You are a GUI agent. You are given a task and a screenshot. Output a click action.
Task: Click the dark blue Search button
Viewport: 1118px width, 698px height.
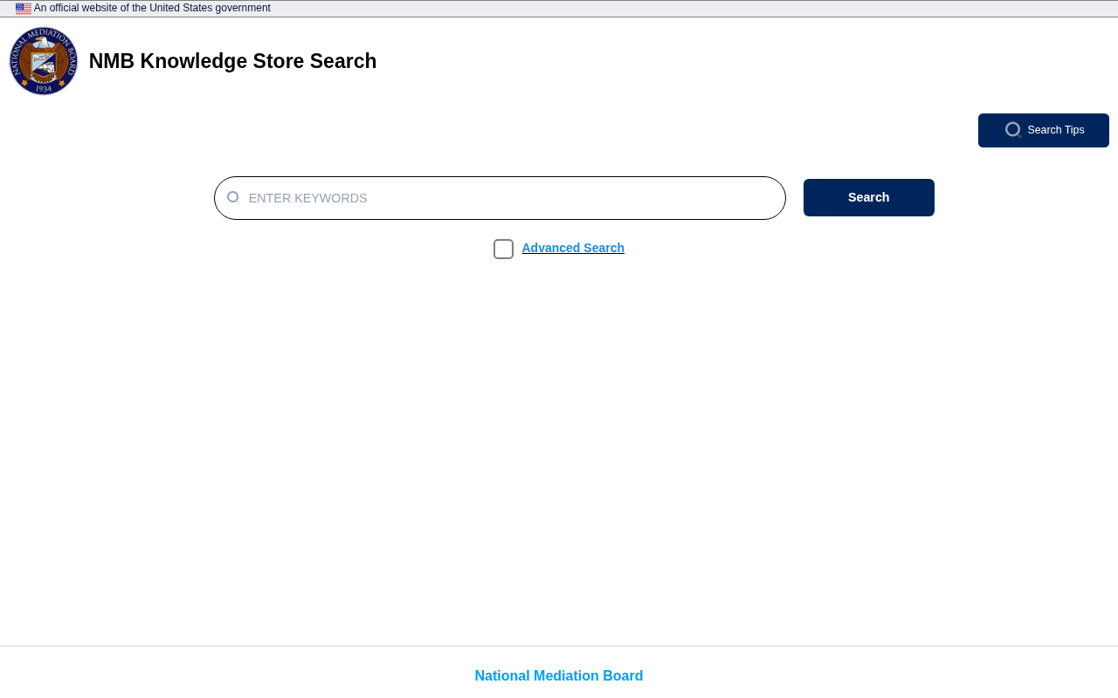pos(869,197)
